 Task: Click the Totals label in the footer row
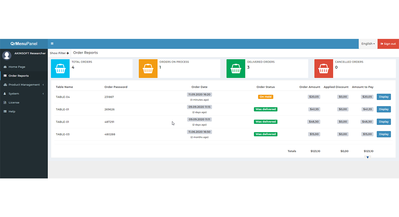[x=292, y=151]
